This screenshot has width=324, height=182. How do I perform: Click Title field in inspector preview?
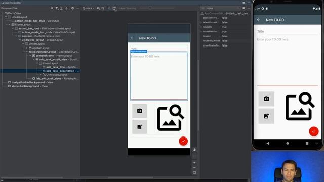159,49
